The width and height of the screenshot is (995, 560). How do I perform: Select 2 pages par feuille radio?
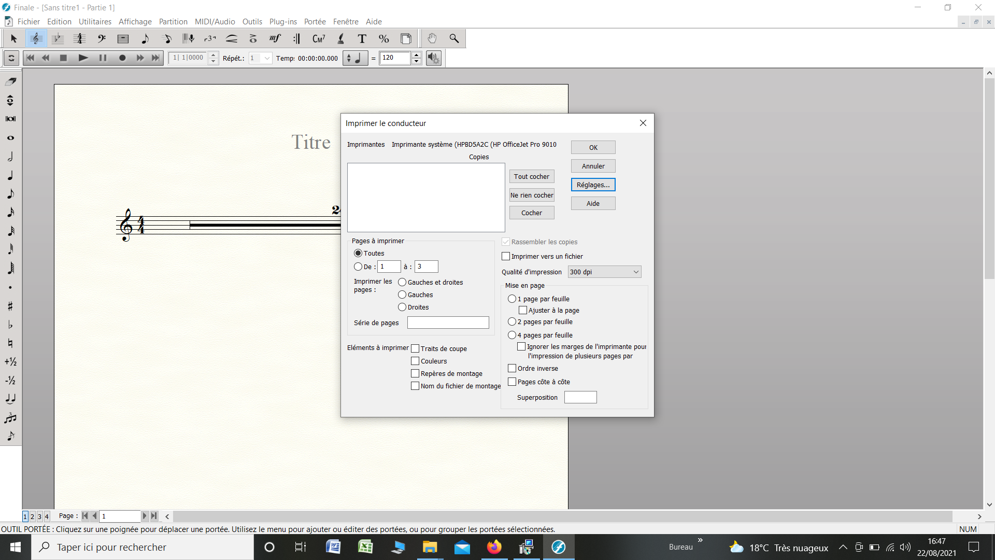(x=512, y=321)
